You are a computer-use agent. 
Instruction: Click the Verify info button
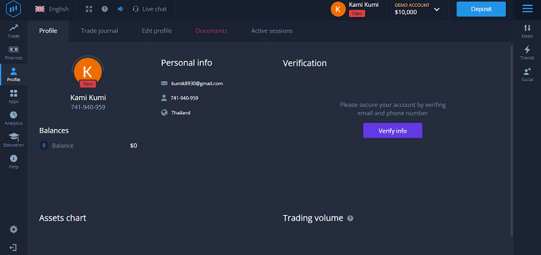pos(393,131)
